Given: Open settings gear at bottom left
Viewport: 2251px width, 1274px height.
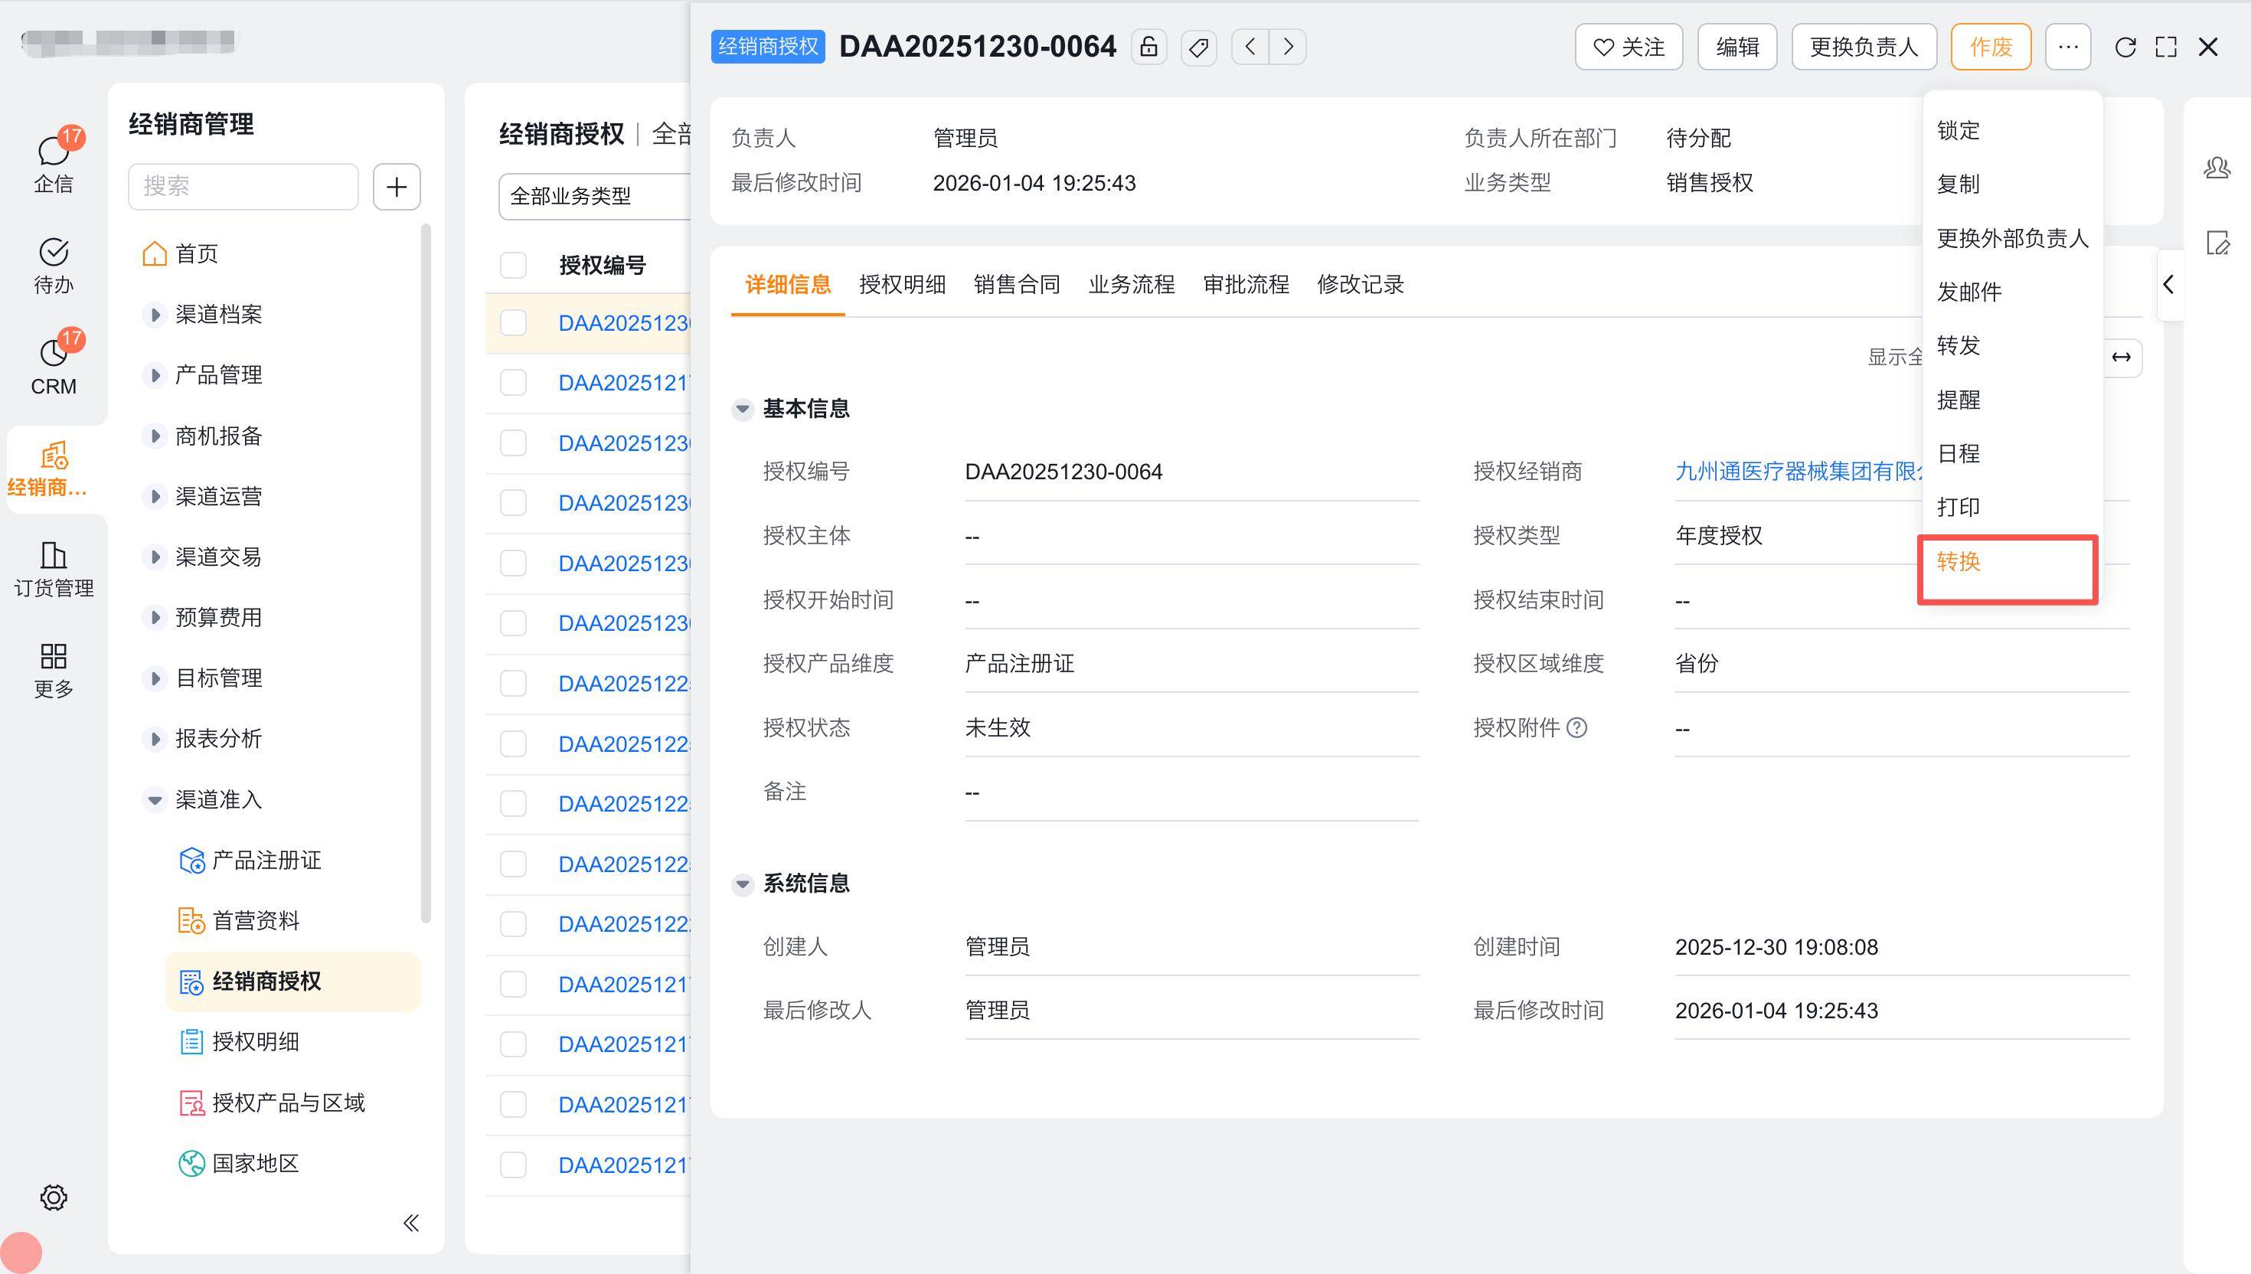Looking at the screenshot, I should (x=54, y=1197).
